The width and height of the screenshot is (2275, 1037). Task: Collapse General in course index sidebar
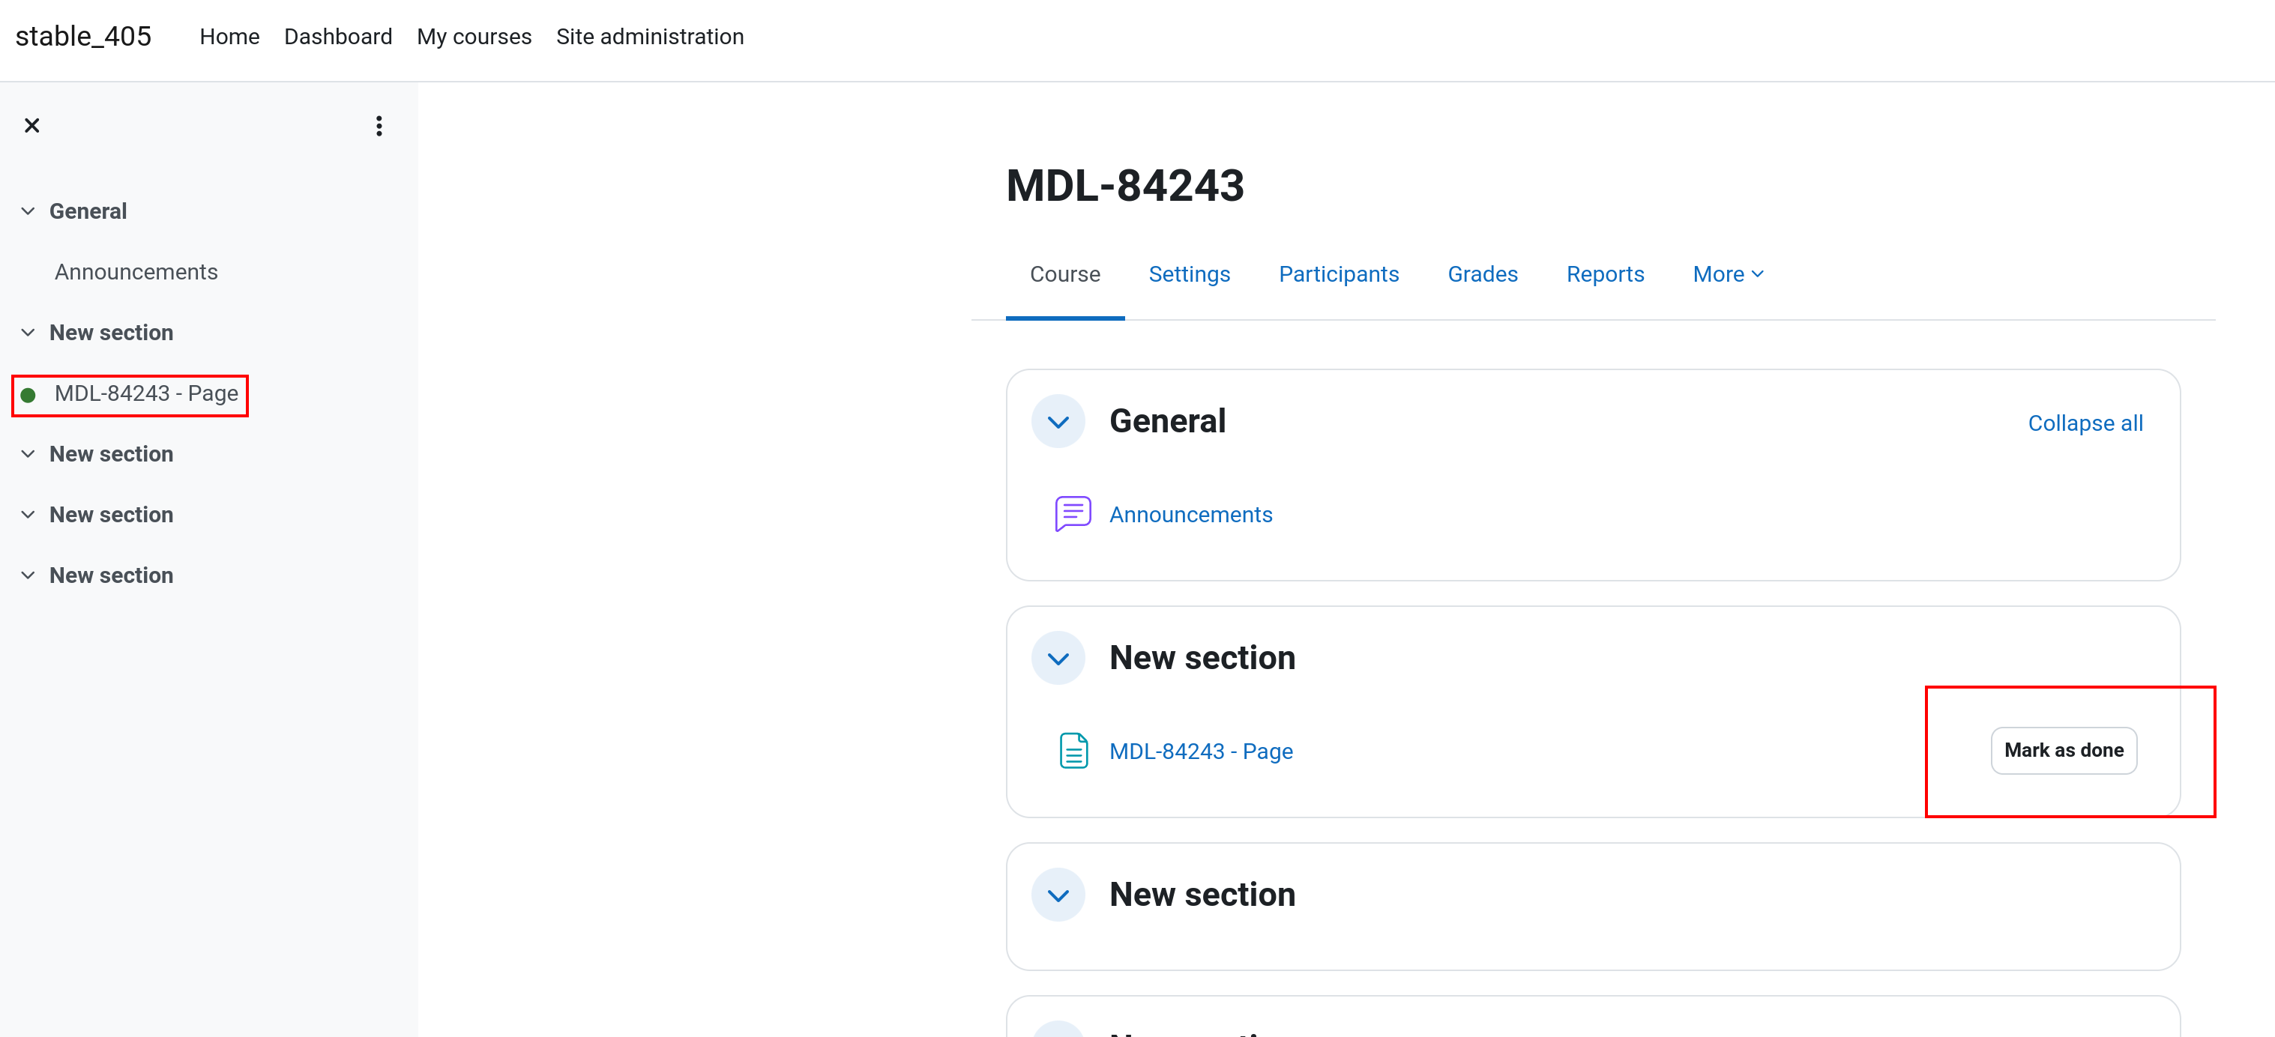point(28,211)
